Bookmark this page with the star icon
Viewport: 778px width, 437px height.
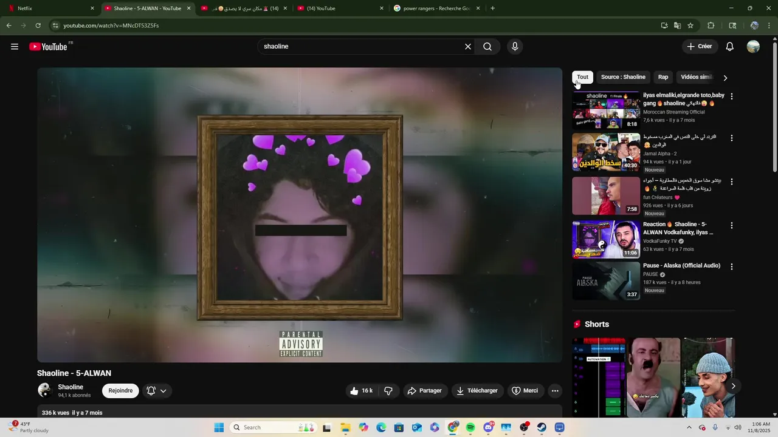click(690, 25)
